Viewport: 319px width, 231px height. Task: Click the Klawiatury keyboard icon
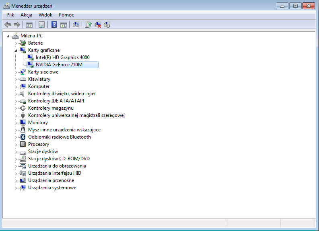point(23,79)
